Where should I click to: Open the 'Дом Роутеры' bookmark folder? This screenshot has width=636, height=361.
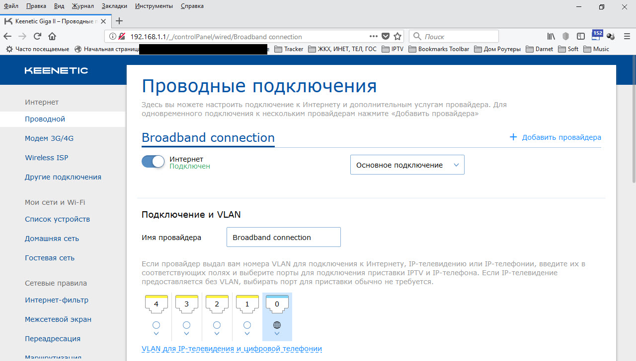497,49
